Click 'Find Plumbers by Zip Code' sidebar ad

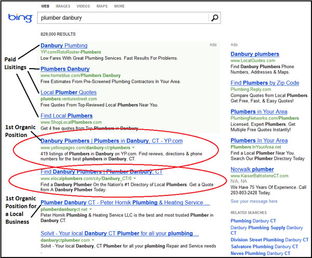[x=265, y=83]
